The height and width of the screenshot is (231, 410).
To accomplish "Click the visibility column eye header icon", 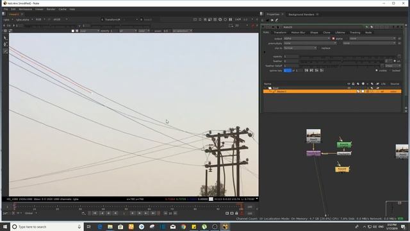I will tap(348, 84).
